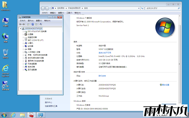The height and width of the screenshot is (118, 189).
Task: Open the 操作(A) menu in Device Manager
Action: click(x=30, y=21)
